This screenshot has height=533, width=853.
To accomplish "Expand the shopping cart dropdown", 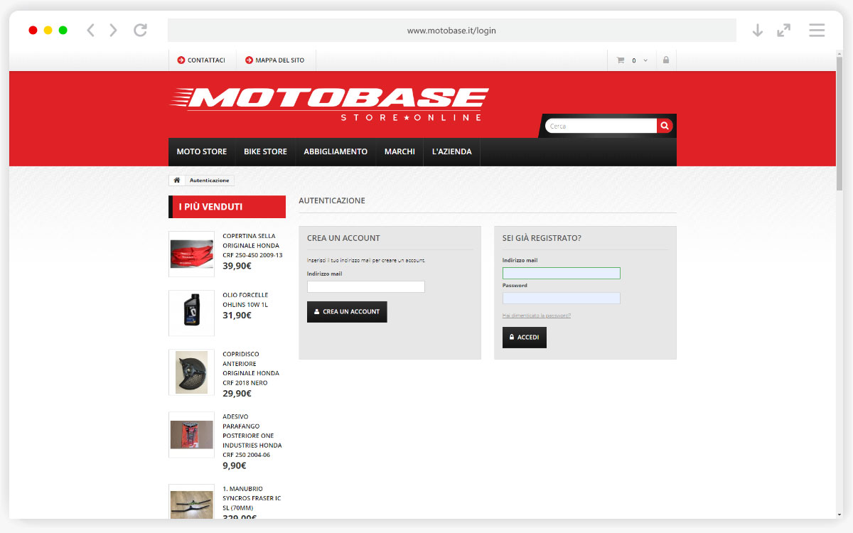I will [632, 60].
